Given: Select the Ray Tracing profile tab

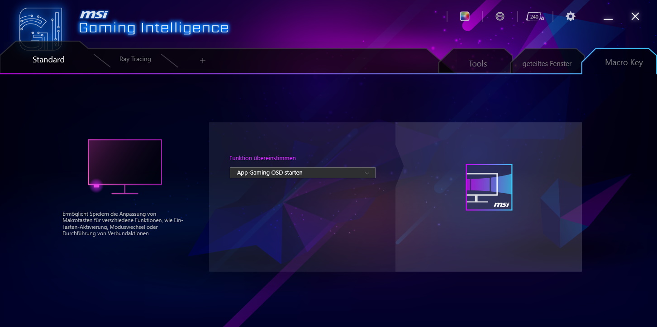Looking at the screenshot, I should [x=135, y=59].
